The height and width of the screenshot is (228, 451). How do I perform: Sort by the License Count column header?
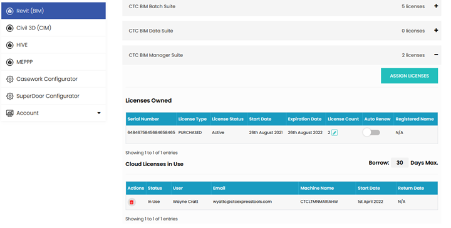(343, 119)
